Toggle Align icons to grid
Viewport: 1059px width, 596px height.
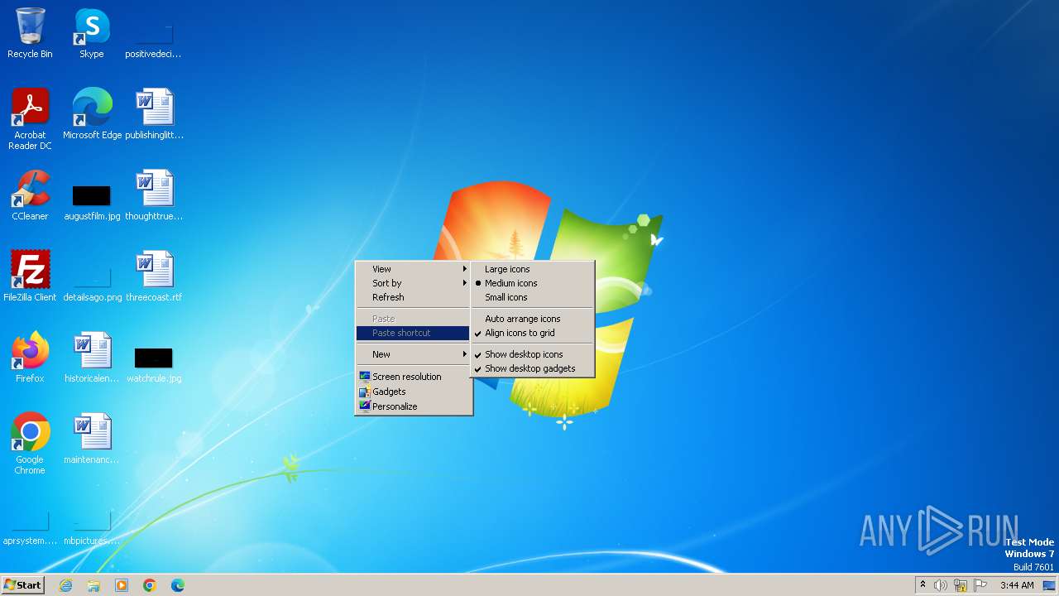point(532,333)
